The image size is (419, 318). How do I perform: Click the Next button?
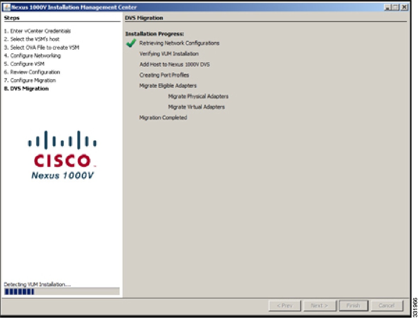(319, 306)
